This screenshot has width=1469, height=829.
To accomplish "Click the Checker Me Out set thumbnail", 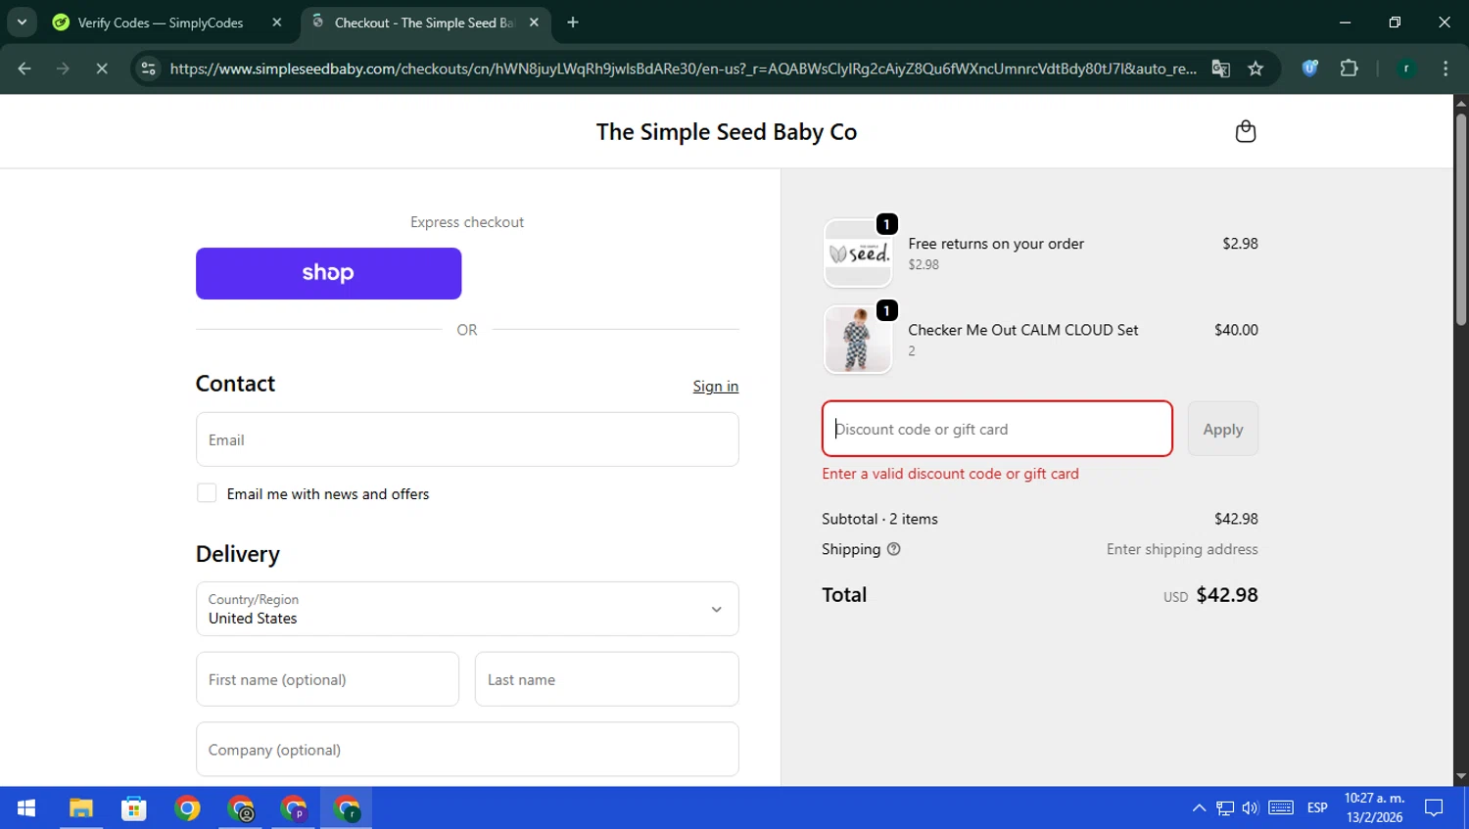I will click(x=857, y=340).
